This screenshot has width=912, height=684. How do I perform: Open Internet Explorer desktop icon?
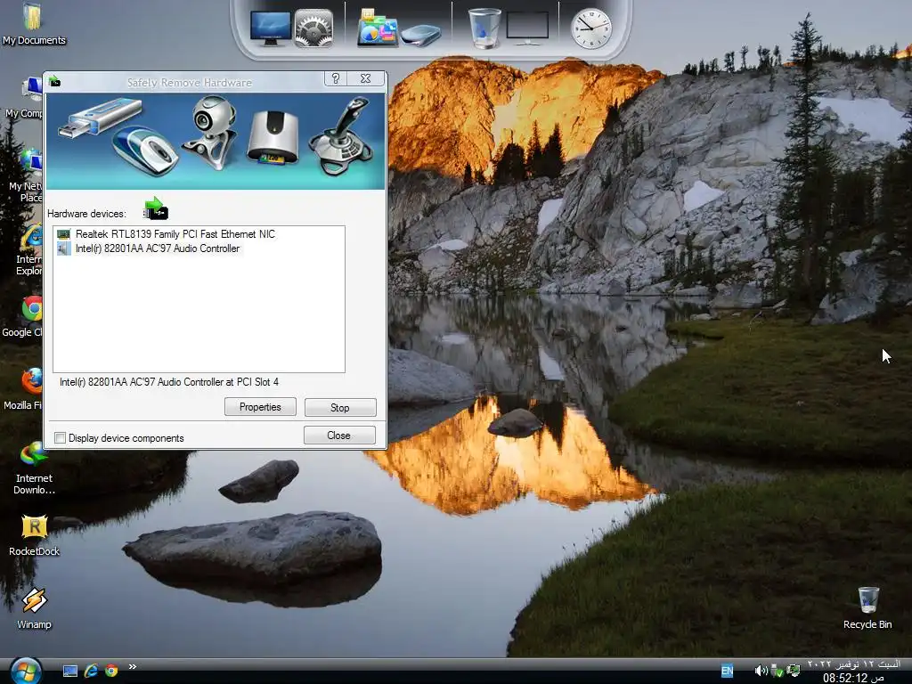[x=29, y=250]
